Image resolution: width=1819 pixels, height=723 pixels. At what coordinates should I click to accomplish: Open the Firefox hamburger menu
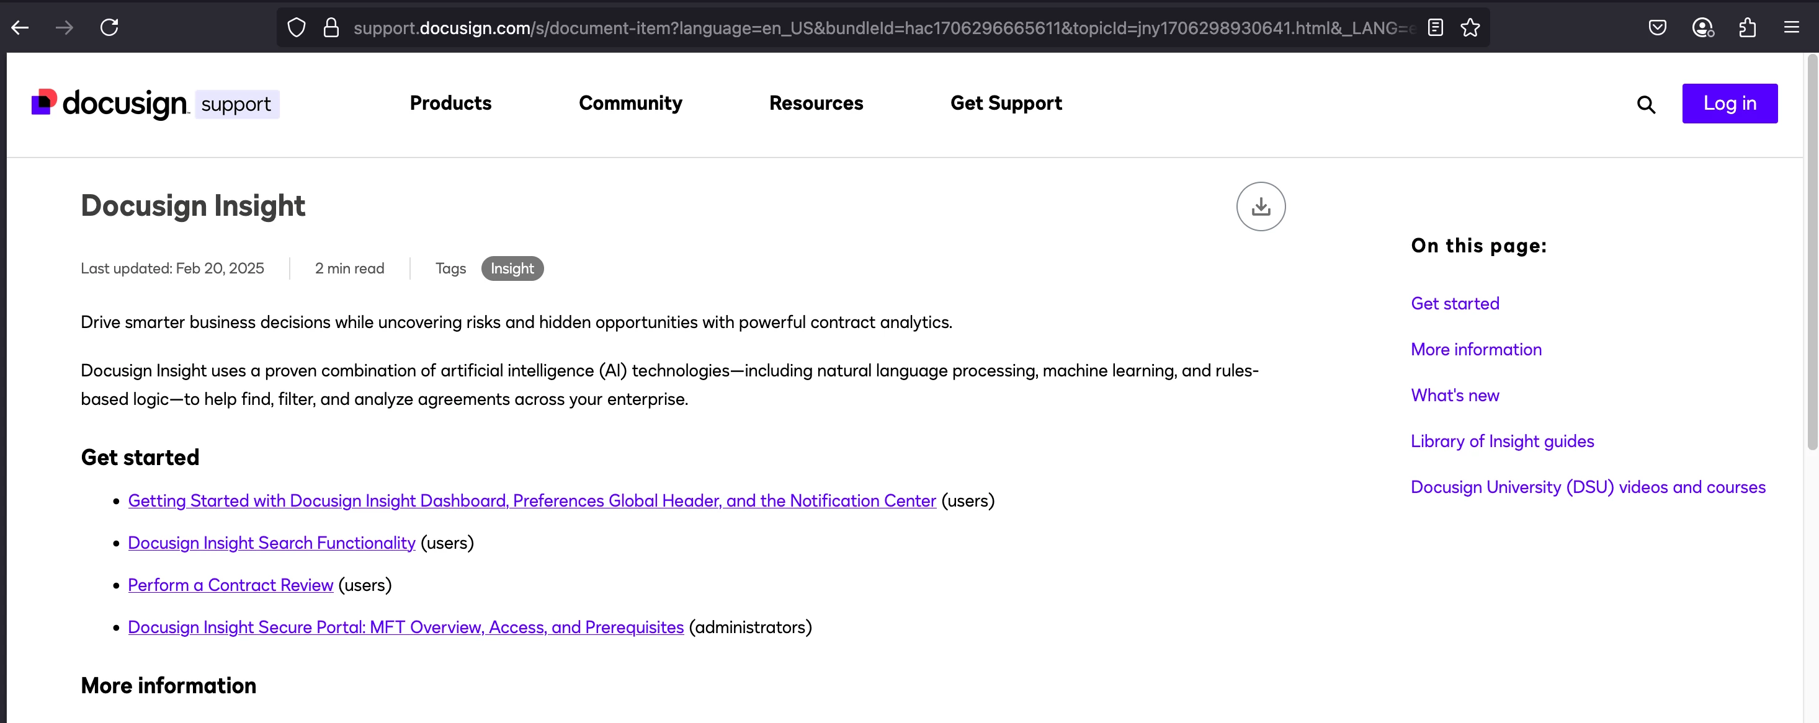click(x=1792, y=27)
